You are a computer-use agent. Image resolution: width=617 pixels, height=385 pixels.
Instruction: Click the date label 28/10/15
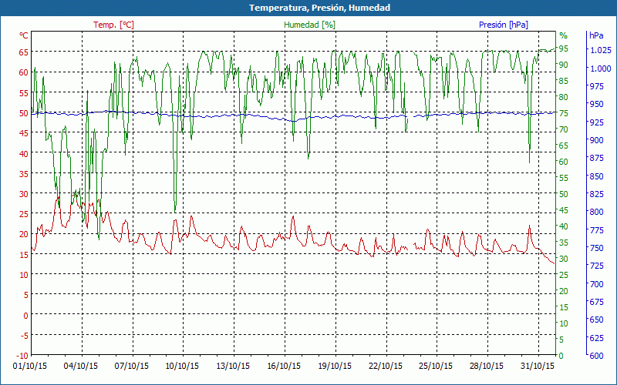pos(487,366)
